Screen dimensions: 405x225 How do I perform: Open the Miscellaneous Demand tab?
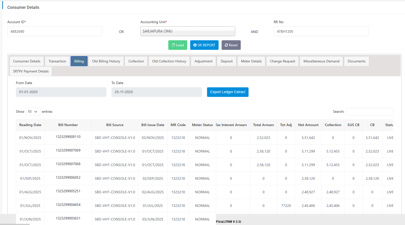tap(321, 61)
